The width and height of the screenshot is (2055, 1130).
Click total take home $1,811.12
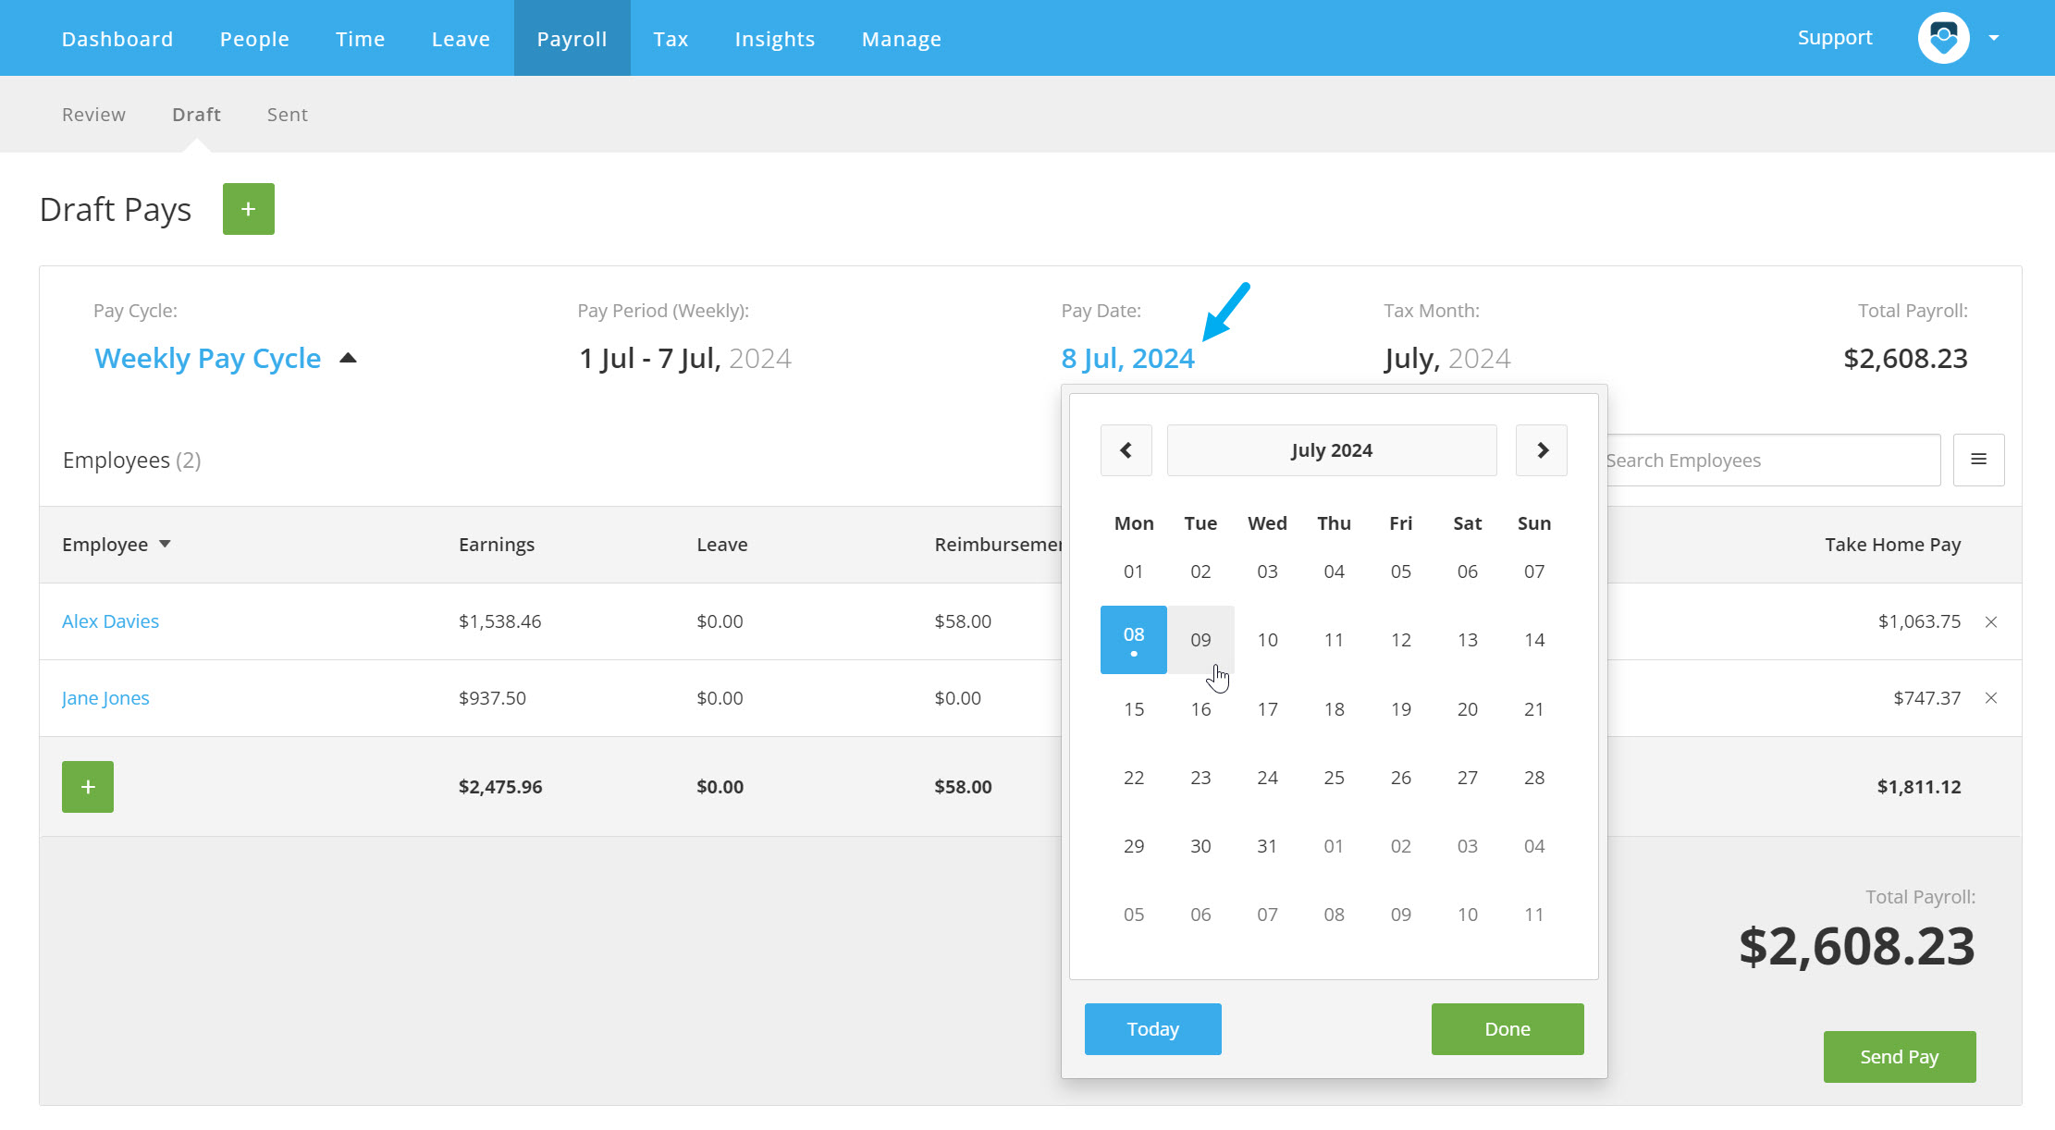tap(1919, 787)
